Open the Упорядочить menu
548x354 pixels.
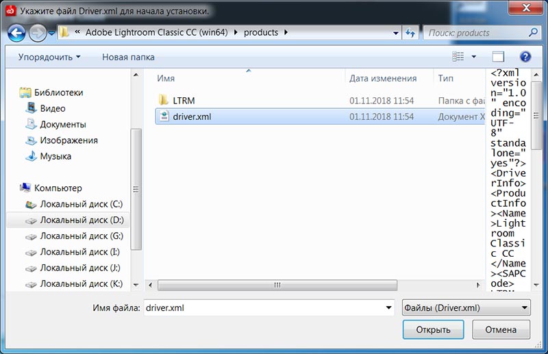49,57
